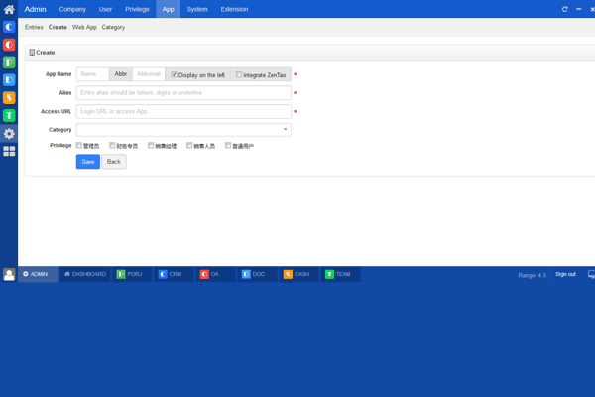Click the user avatar icon in the bottom taskbar
Screen dimensions: 595x397
[x=9, y=274]
